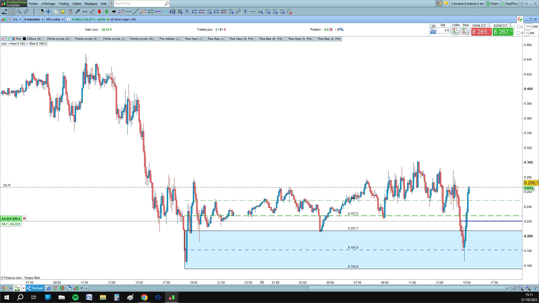
Task: Select the red down arrow tool
Action: pos(99,12)
